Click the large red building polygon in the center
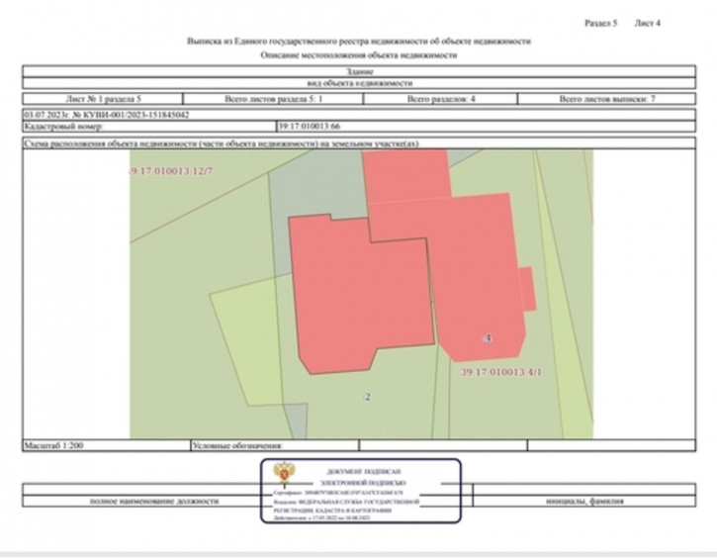717x559 pixels. (361, 292)
